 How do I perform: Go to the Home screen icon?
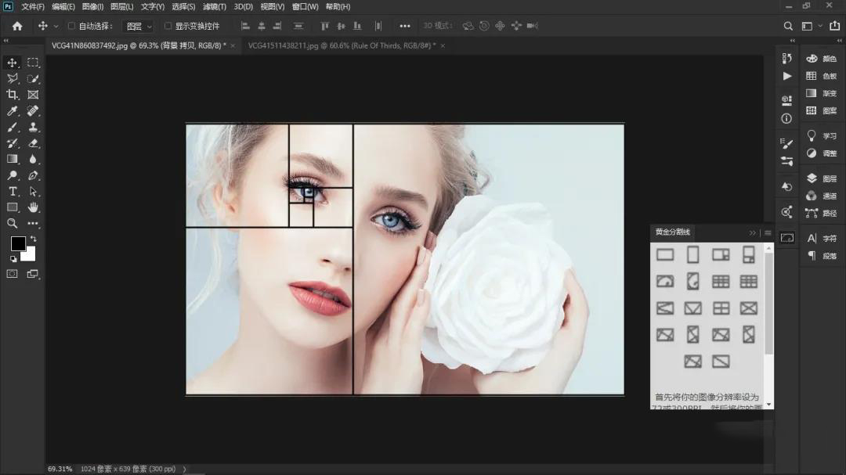pos(17,26)
